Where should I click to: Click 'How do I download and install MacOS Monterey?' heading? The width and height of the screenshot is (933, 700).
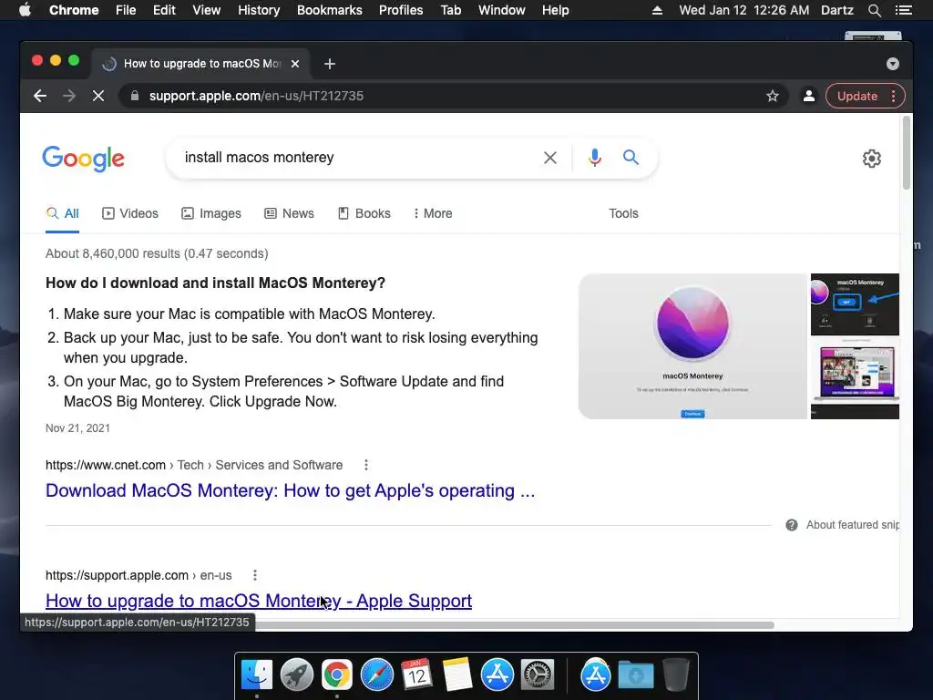pos(215,283)
